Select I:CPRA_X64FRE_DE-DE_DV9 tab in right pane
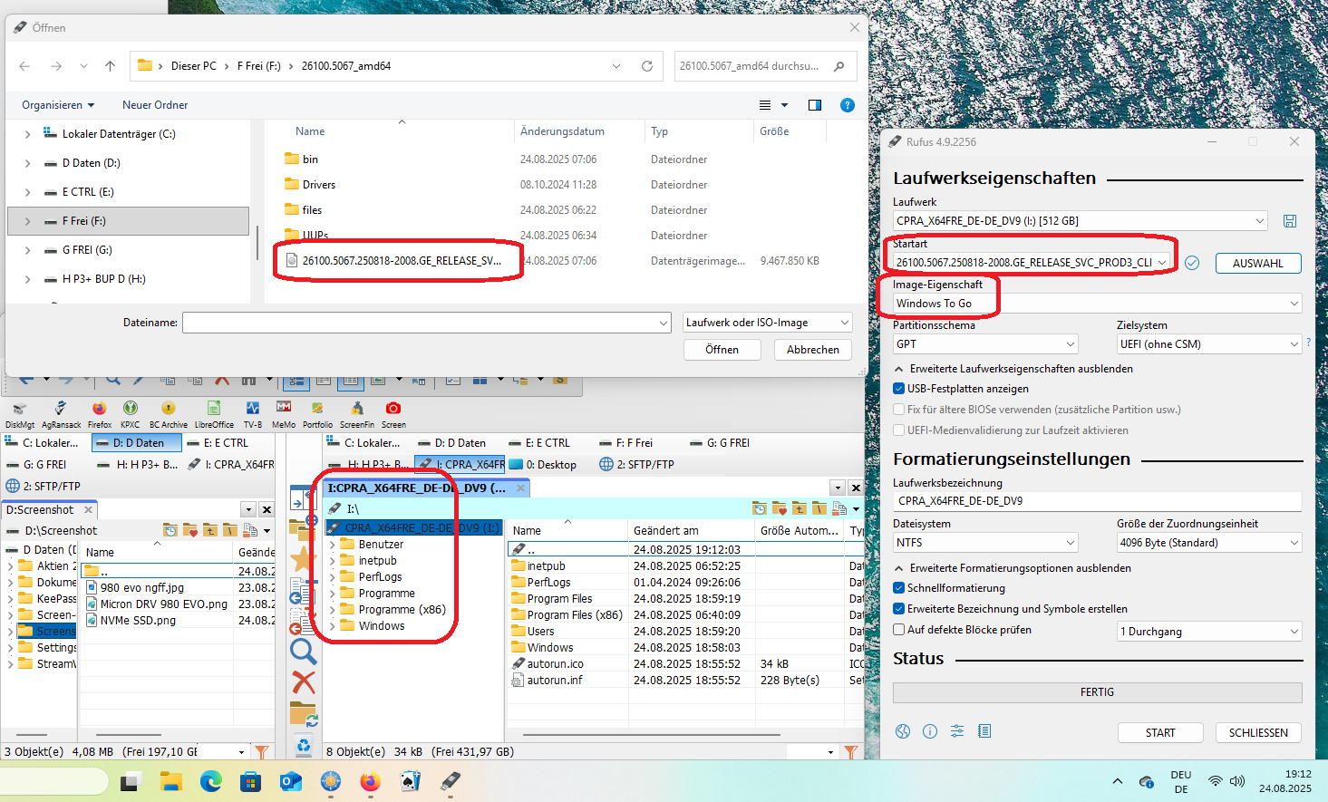1328x802 pixels. [x=426, y=488]
